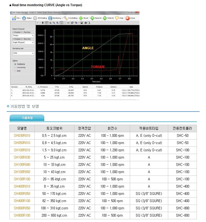Click Read All up-arrow icon
The width and height of the screenshot is (206, 222).
[x=92, y=18]
